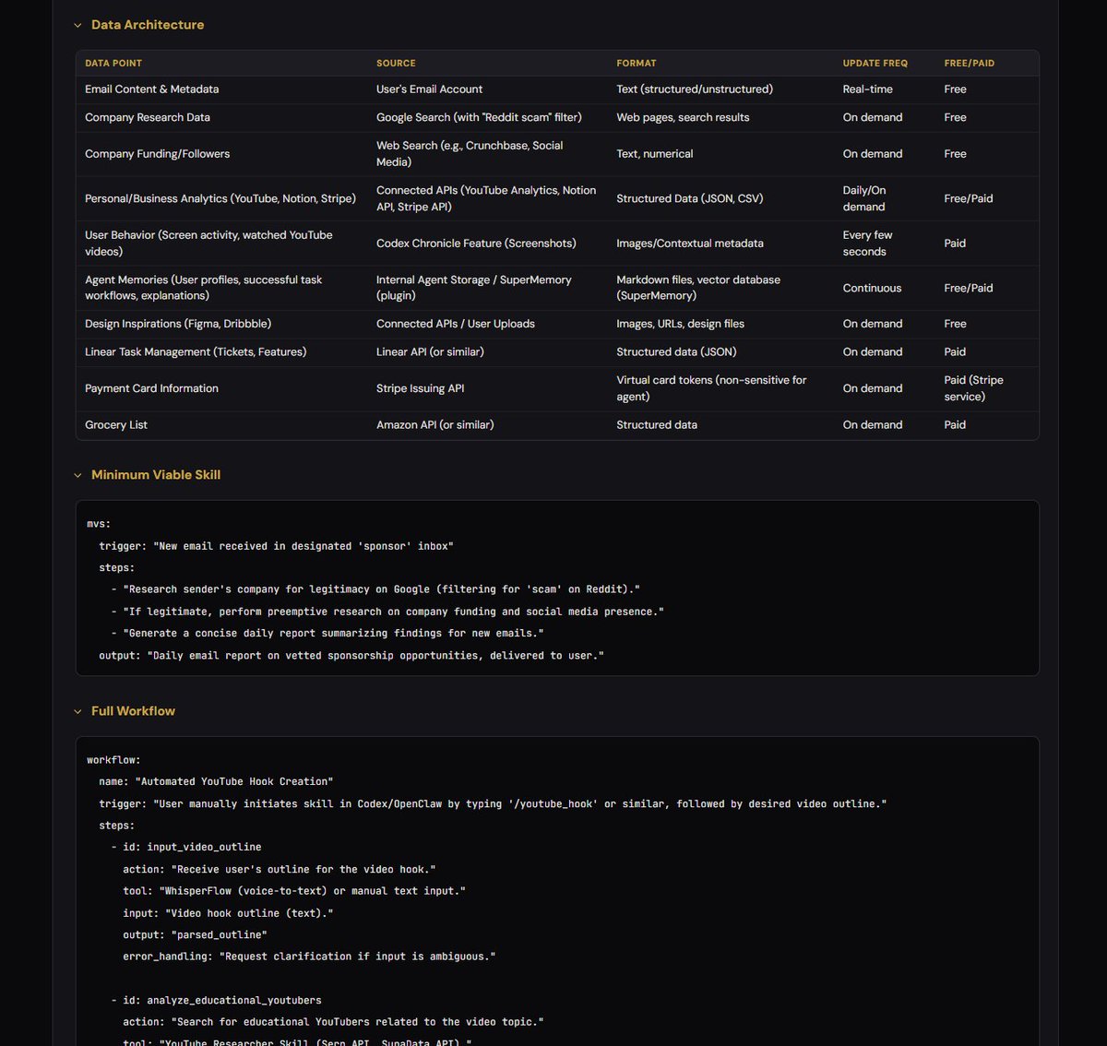Viewport: 1107px width, 1046px height.
Task: Collapse the Full Workflow section
Action: click(x=77, y=712)
